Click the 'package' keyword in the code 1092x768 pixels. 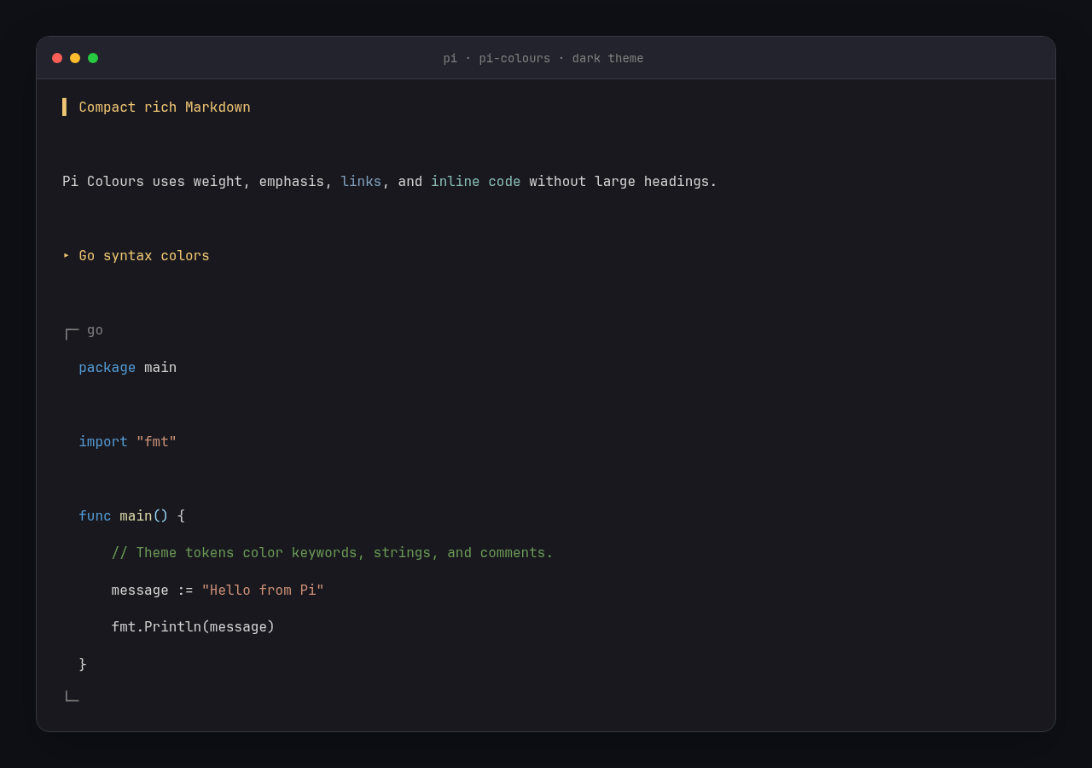click(x=107, y=368)
